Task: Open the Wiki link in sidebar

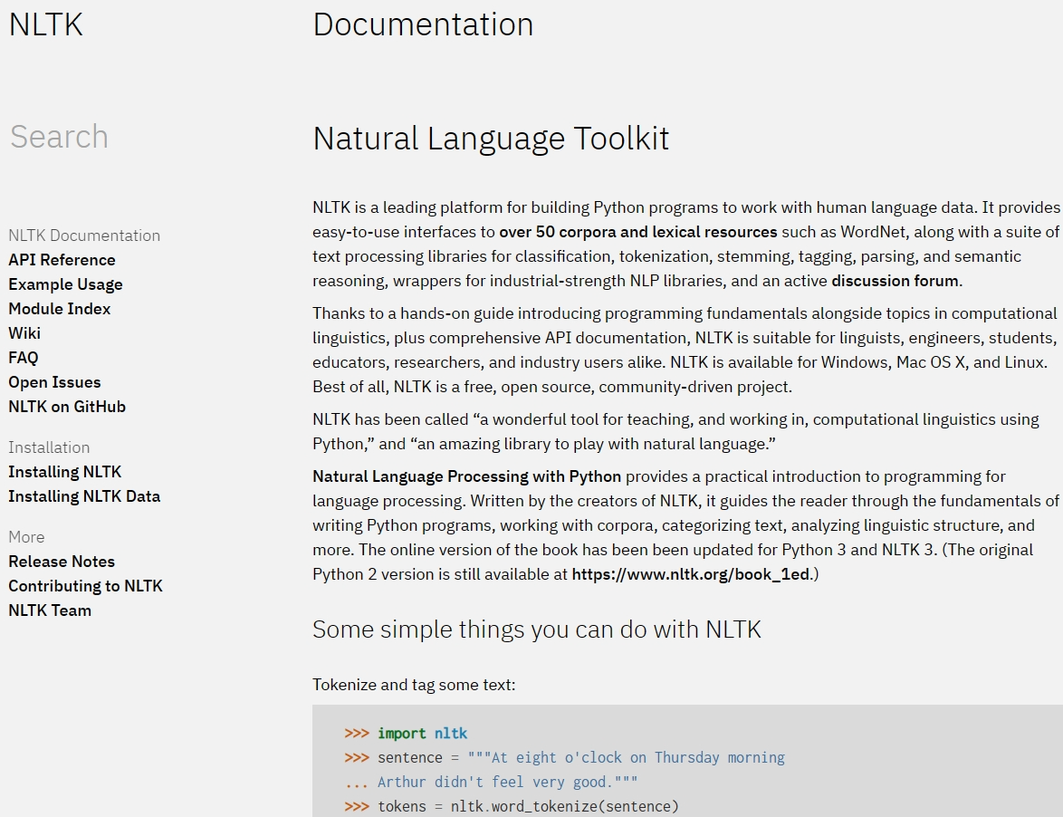Action: coord(24,333)
